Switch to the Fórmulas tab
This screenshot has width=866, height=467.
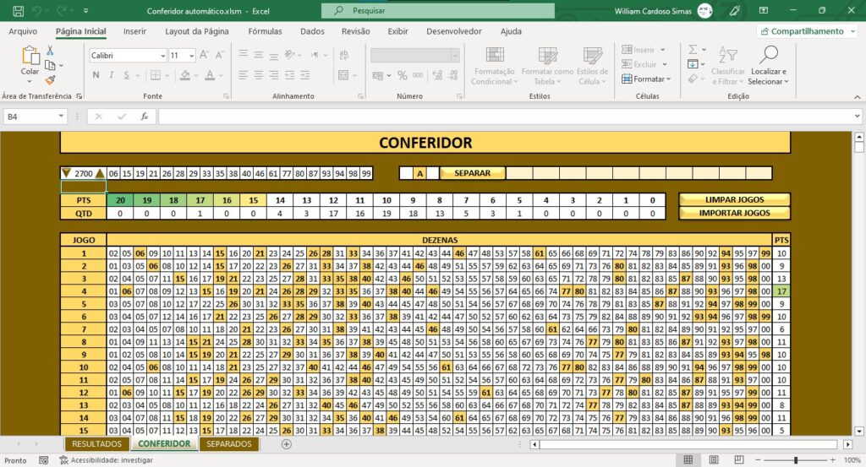265,31
